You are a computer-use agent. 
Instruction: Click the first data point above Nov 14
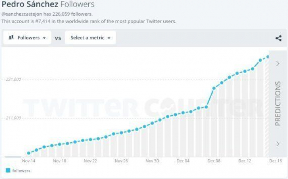pos(28,153)
